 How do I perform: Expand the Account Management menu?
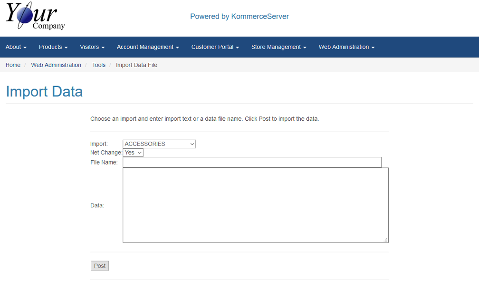pyautogui.click(x=148, y=47)
